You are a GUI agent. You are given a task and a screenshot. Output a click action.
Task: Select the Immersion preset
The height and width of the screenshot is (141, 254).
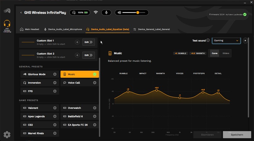pos(40,83)
